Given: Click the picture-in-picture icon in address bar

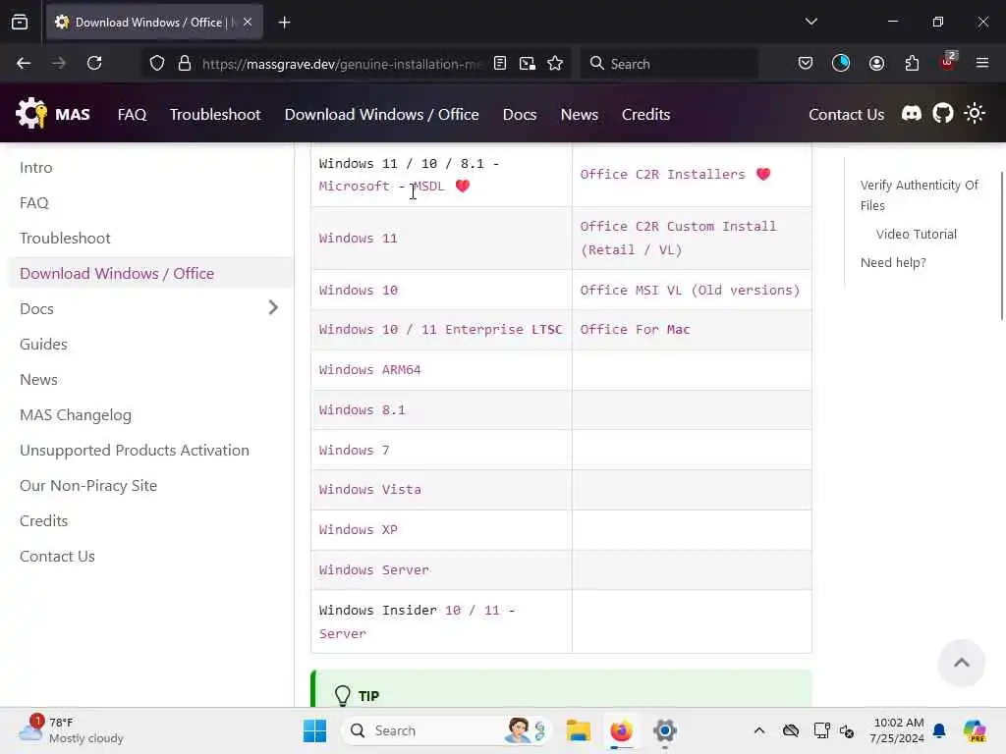Looking at the screenshot, I should [528, 63].
